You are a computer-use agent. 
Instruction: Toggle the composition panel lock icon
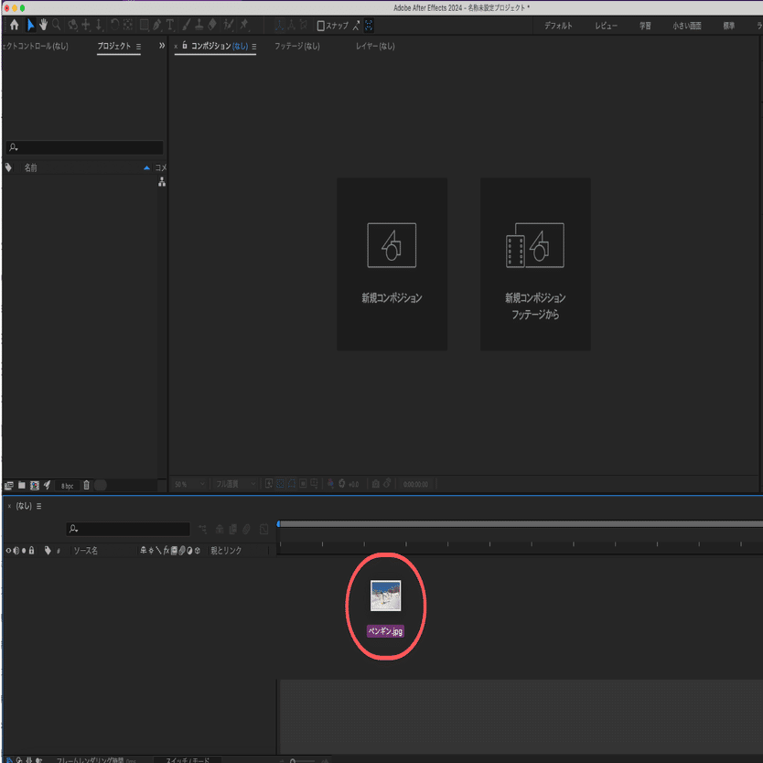tap(185, 45)
